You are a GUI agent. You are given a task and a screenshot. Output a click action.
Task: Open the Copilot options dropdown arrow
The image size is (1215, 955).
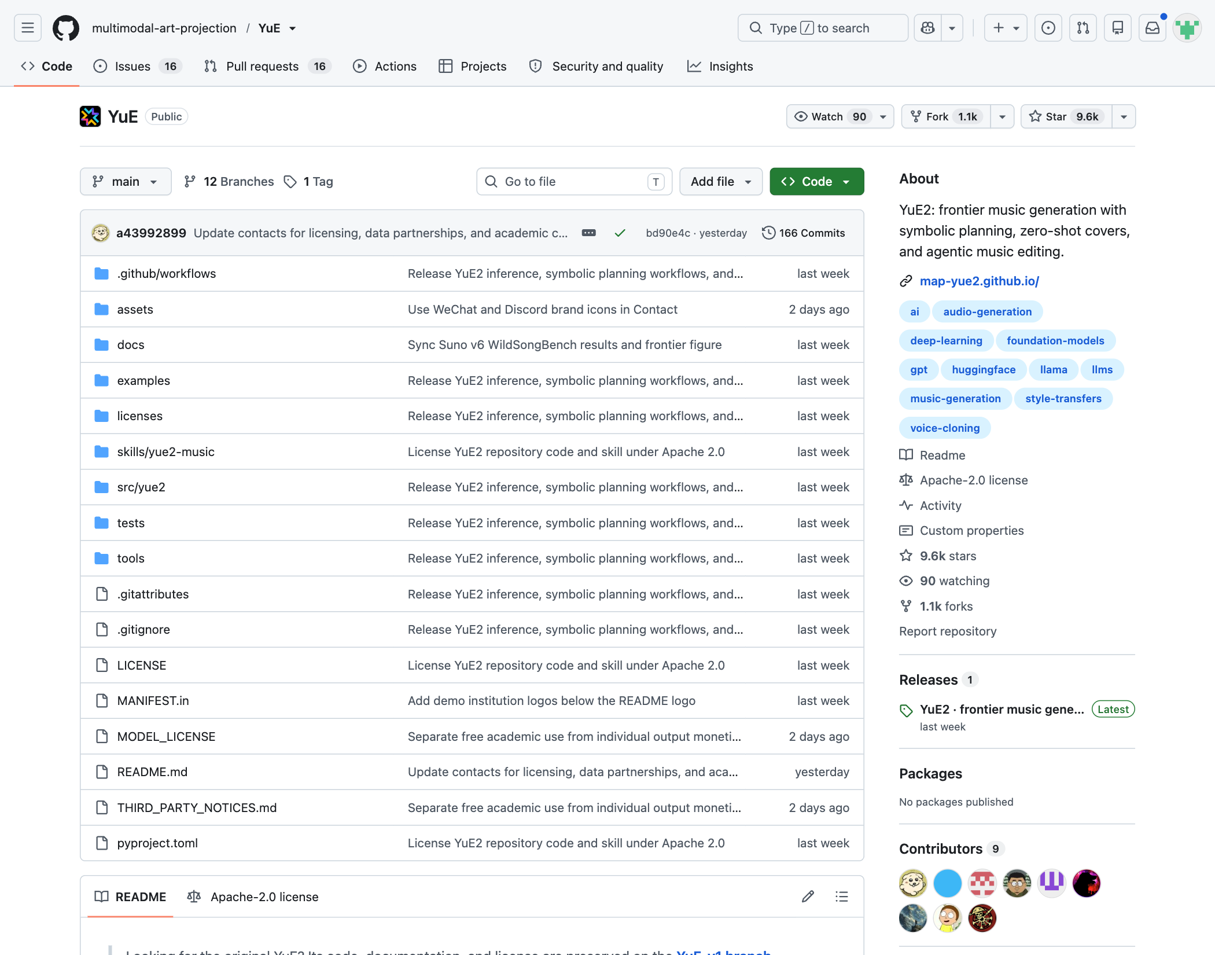(x=952, y=28)
